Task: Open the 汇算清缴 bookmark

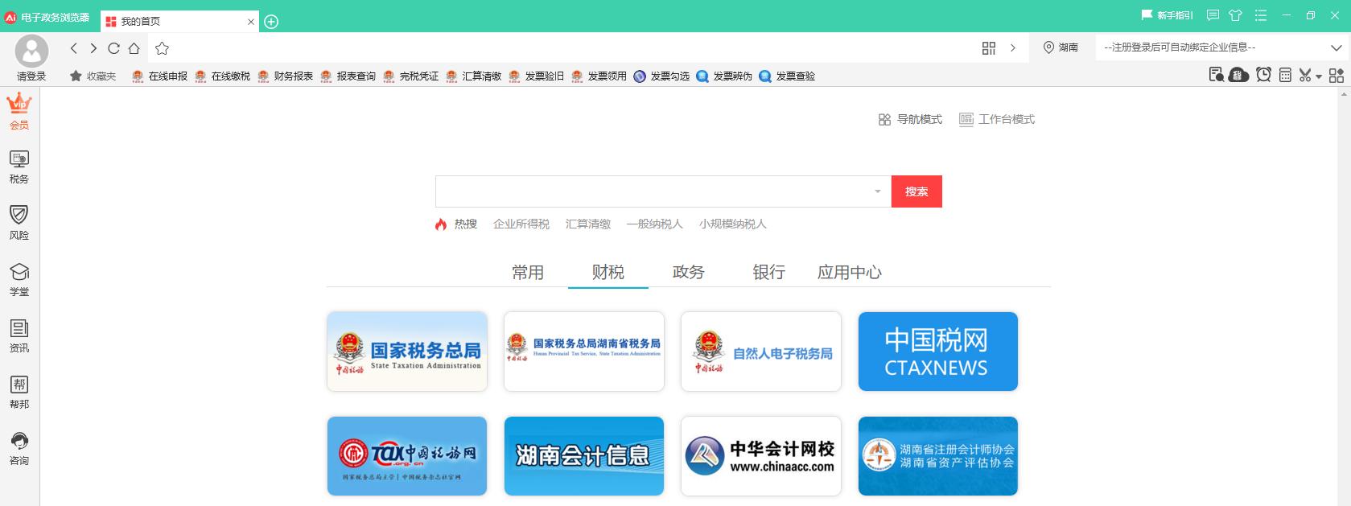Action: pyautogui.click(x=473, y=76)
